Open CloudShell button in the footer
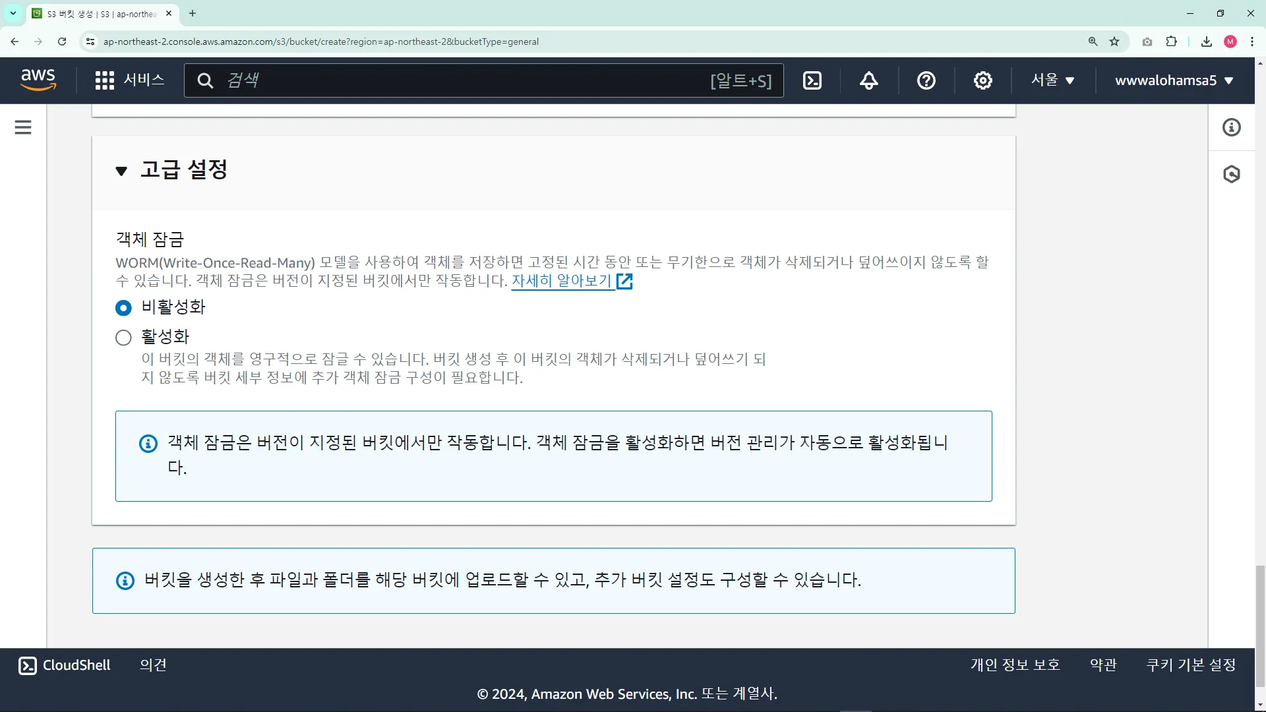This screenshot has width=1266, height=712. pos(65,665)
